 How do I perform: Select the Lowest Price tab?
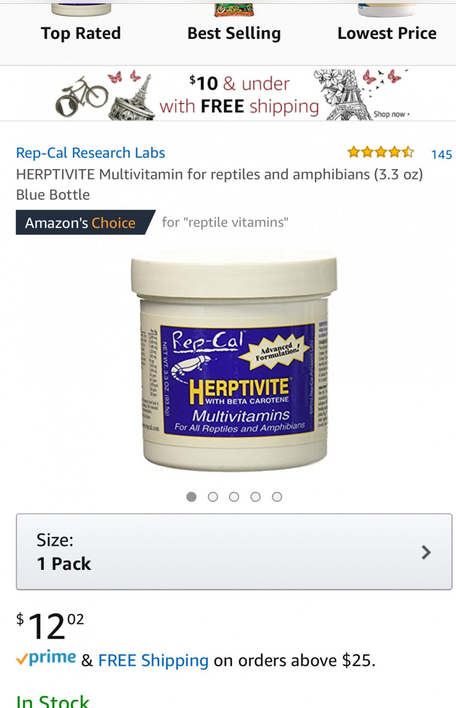387,33
